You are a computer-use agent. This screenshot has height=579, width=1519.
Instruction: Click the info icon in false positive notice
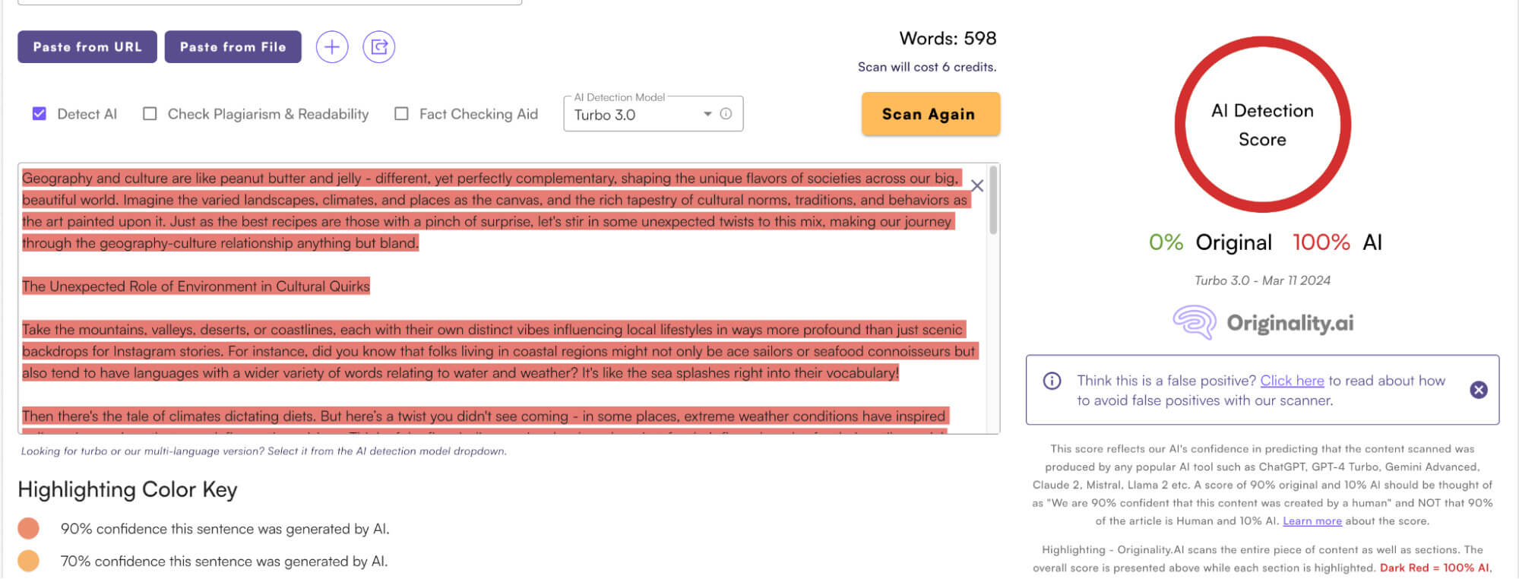[x=1052, y=381]
